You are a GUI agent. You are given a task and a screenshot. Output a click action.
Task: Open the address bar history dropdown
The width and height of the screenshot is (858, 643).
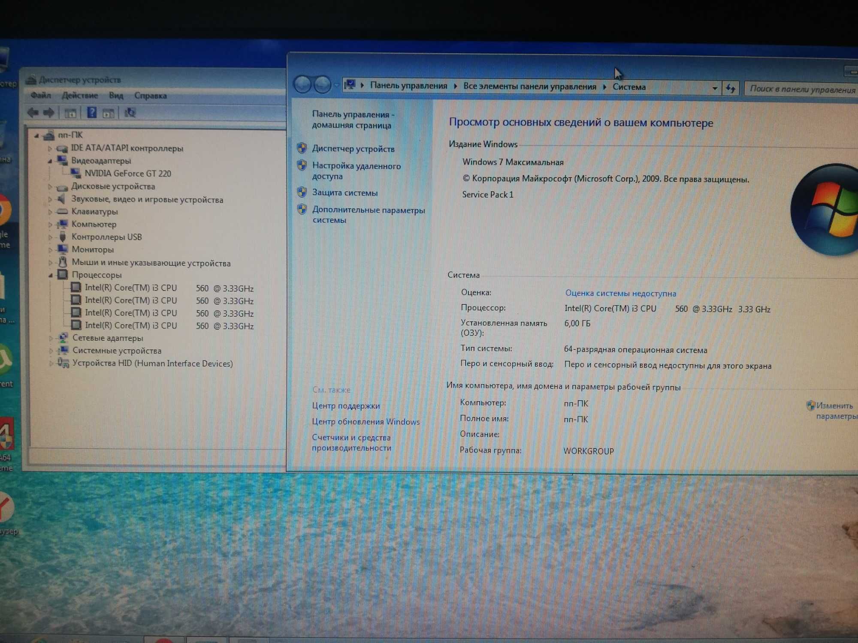coord(714,88)
